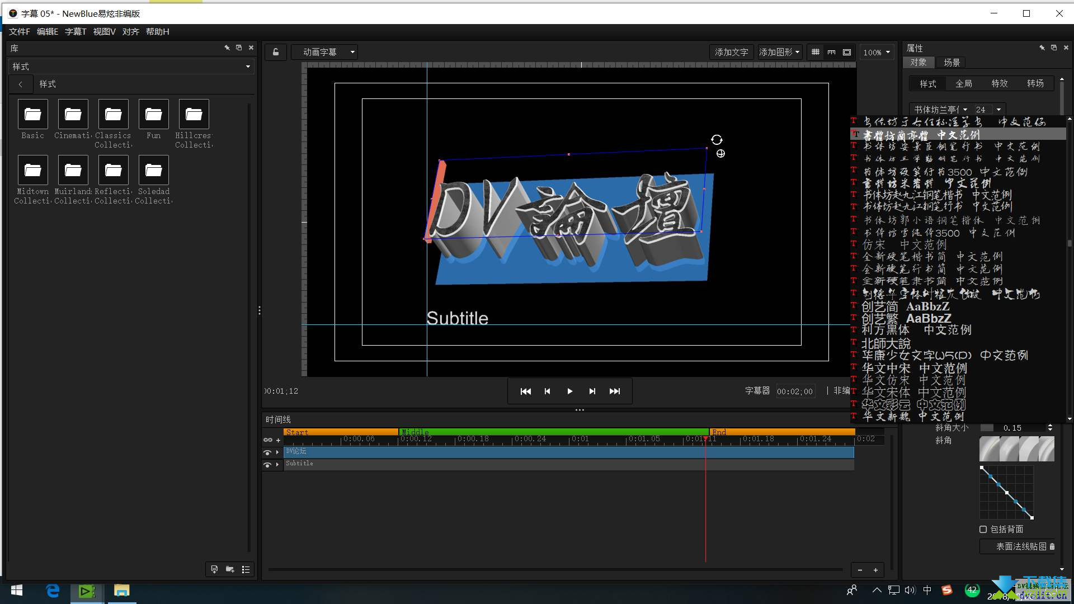
Task: Open the Classics Collection folder
Action: [x=113, y=115]
